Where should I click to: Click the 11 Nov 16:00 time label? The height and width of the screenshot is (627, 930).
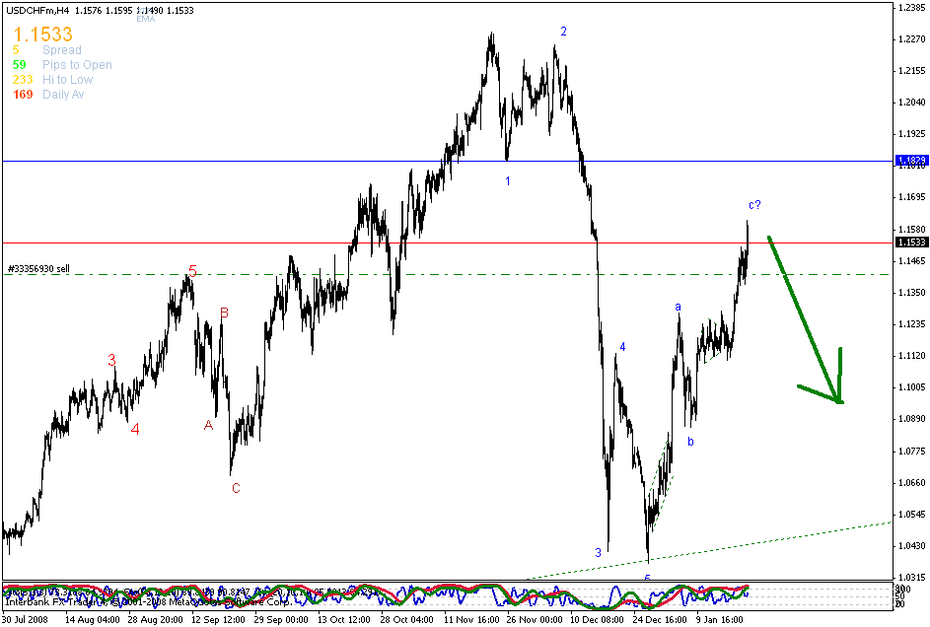pyautogui.click(x=471, y=620)
